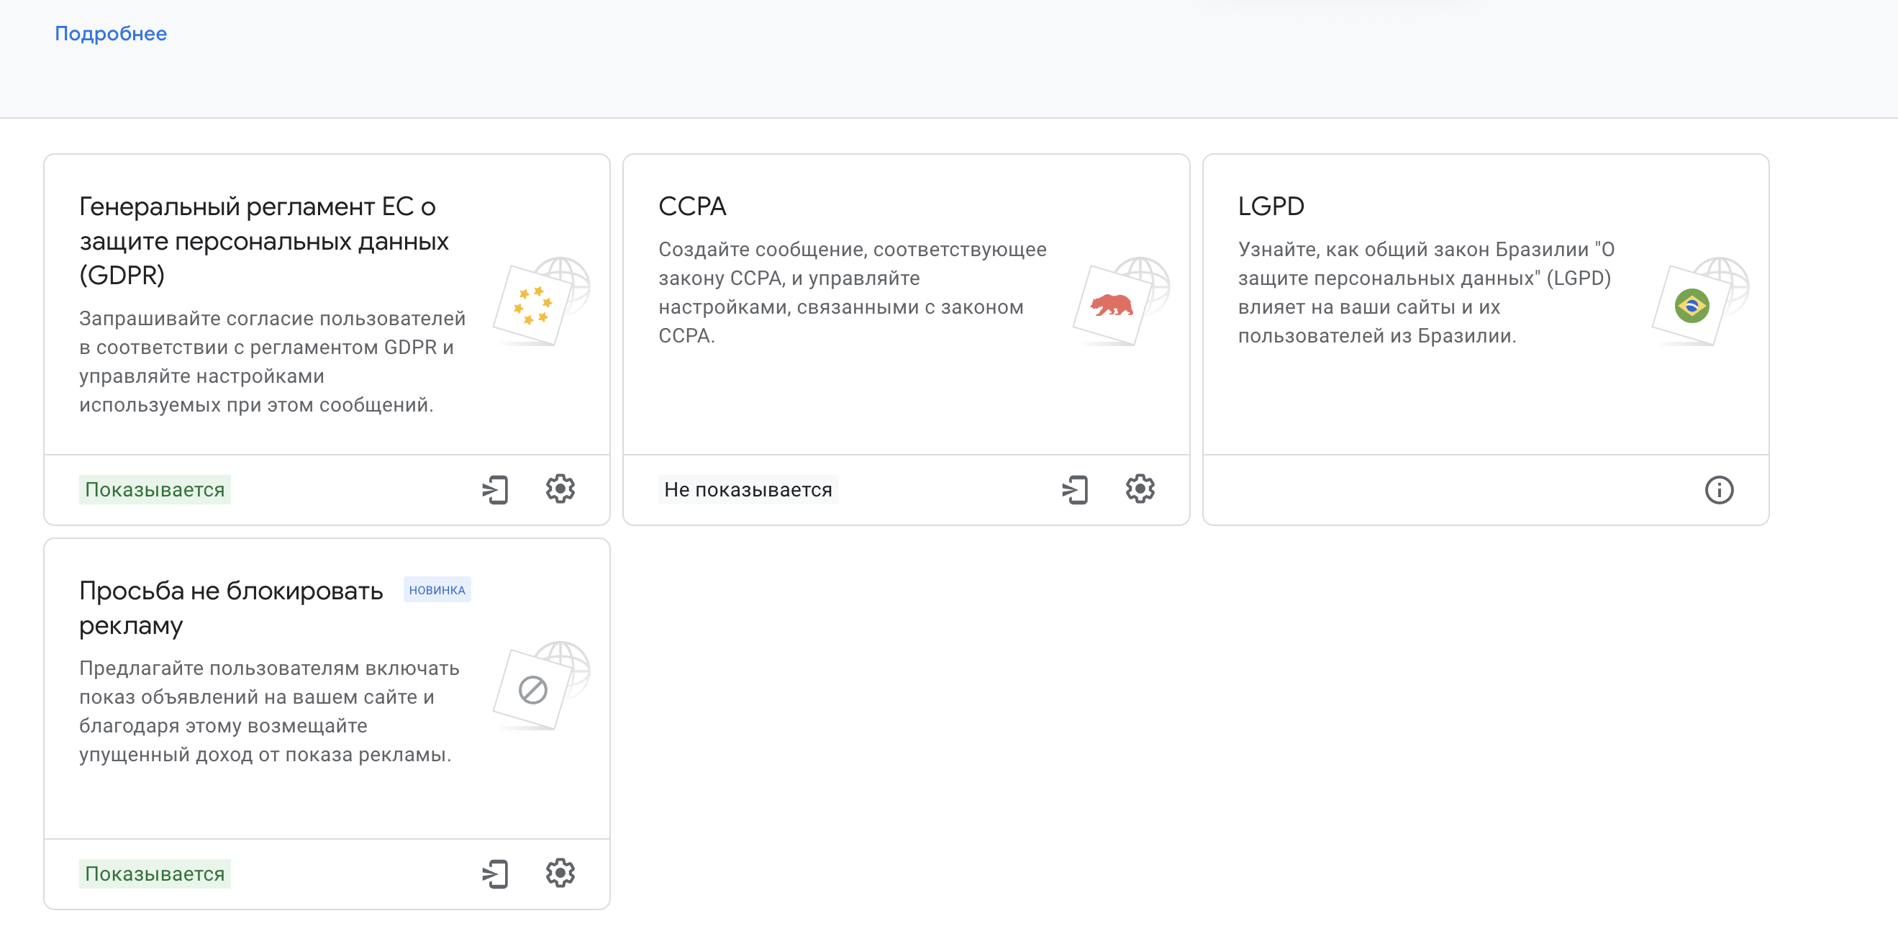Select the GDPR card title
Image resolution: width=1898 pixels, height=944 pixels.
coord(264,241)
